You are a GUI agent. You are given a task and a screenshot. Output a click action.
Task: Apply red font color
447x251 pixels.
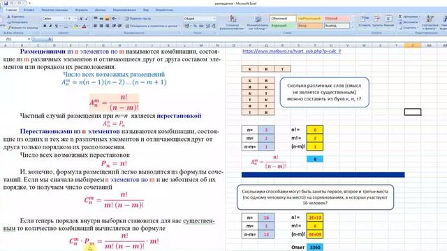coord(84,26)
